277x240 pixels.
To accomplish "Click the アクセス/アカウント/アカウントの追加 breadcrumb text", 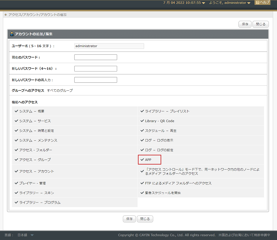I will coord(38,15).
